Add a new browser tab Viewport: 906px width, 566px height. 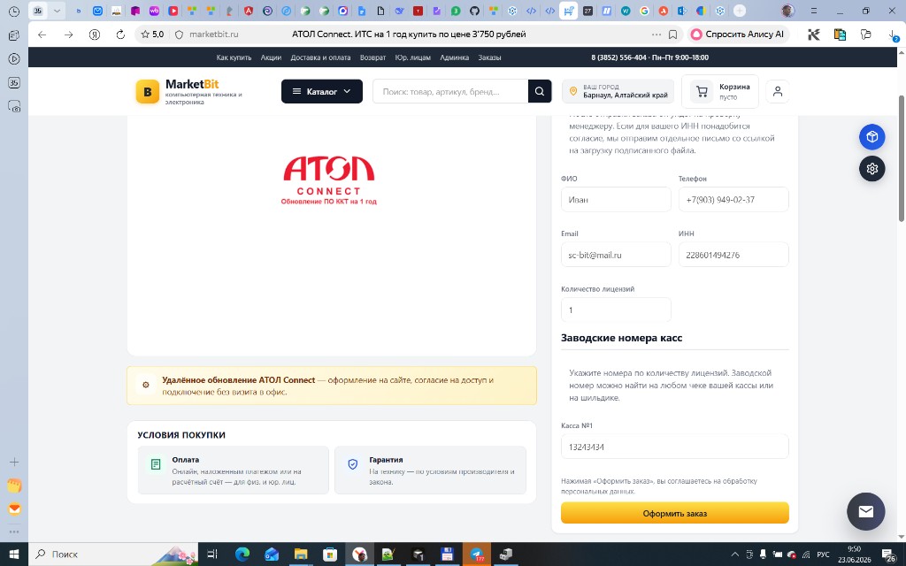pos(739,11)
